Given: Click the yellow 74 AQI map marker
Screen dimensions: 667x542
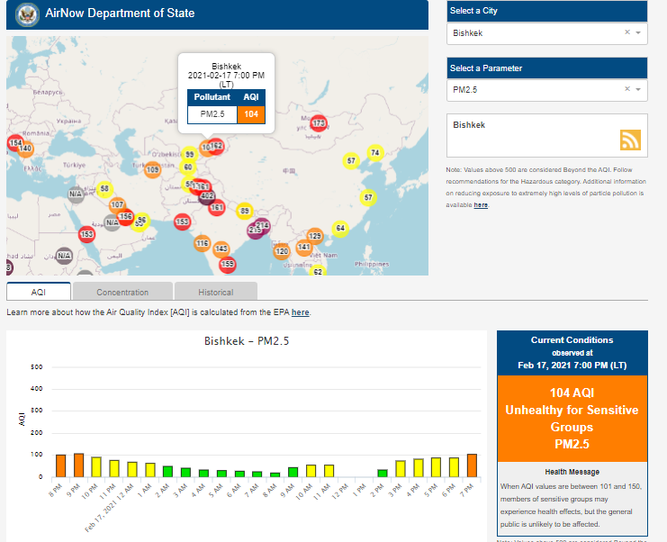Looking at the screenshot, I should [375, 153].
